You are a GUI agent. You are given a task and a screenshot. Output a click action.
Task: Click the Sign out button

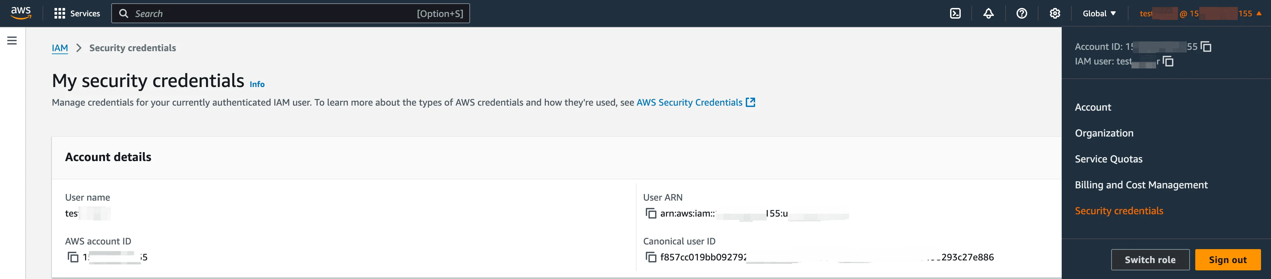[1227, 260]
